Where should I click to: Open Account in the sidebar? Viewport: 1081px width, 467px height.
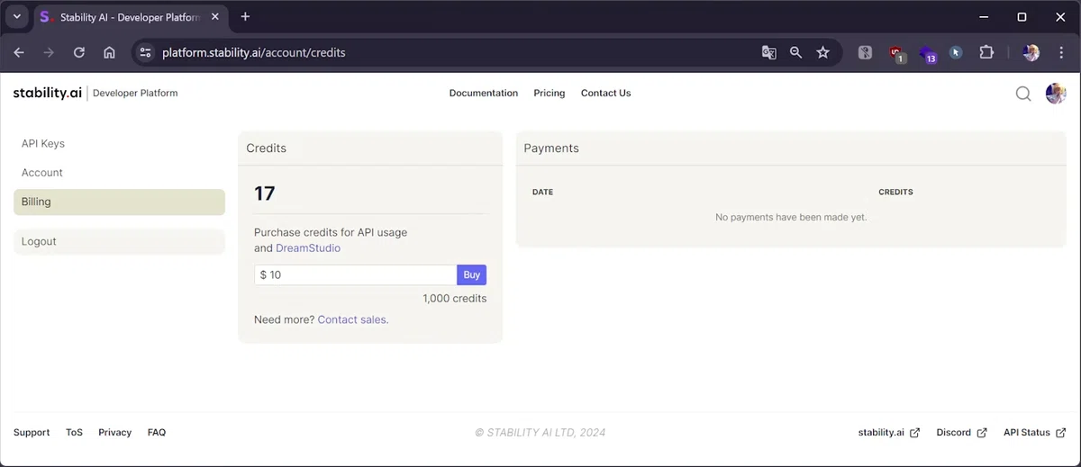point(42,173)
